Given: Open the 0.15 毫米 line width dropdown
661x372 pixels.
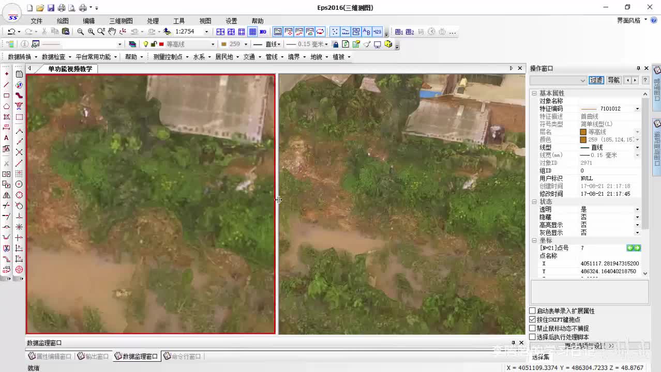Looking at the screenshot, I should [327, 44].
